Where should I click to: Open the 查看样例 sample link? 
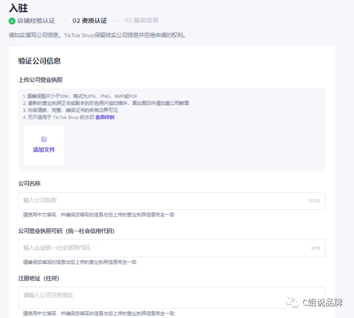point(105,117)
